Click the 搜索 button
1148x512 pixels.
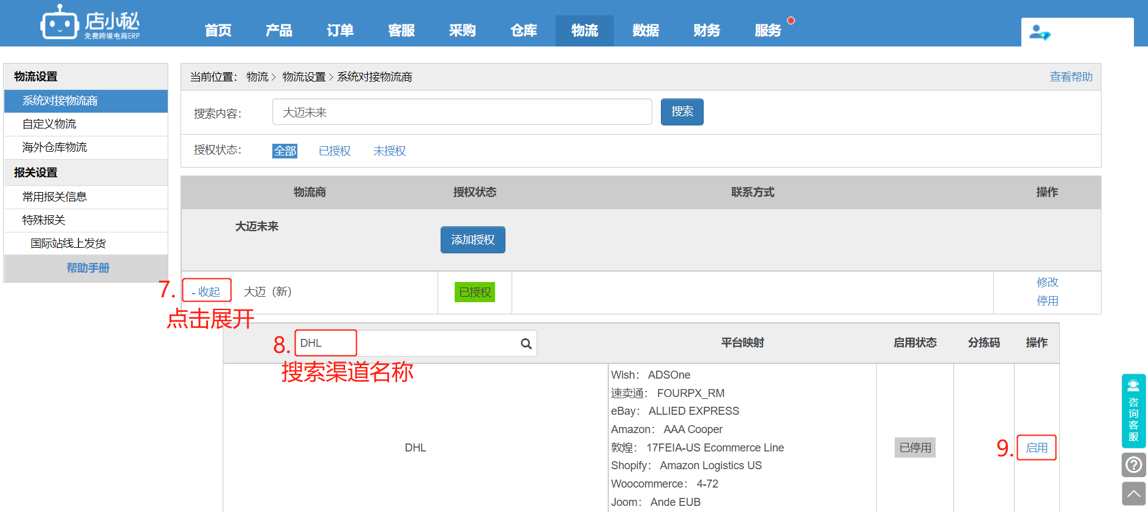coord(682,112)
